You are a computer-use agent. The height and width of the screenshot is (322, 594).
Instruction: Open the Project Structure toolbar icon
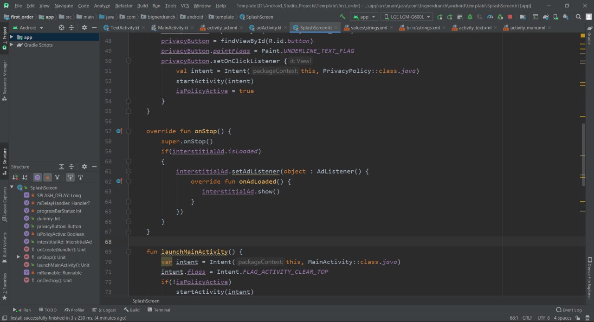pyautogui.click(x=523, y=17)
